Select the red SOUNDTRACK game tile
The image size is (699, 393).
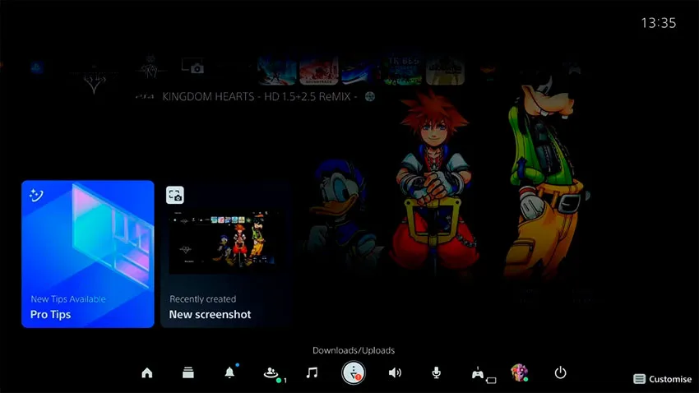click(319, 71)
